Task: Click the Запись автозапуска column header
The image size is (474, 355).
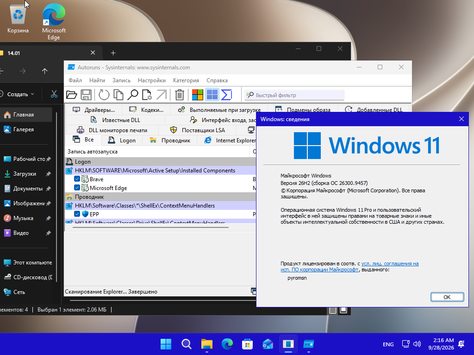Action: tap(157, 152)
